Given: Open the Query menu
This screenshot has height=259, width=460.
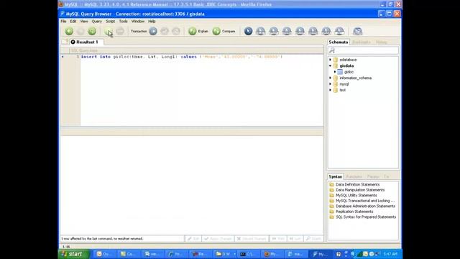Looking at the screenshot, I should 97,22.
